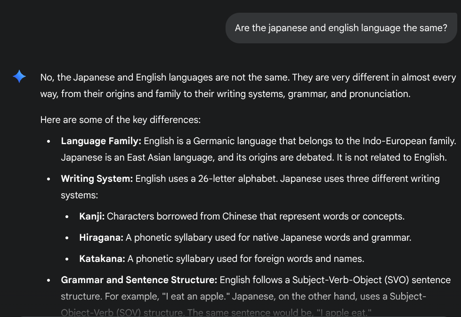This screenshot has height=317, width=461.
Task: Click the bullet point beside Writing System
Action: click(x=49, y=179)
